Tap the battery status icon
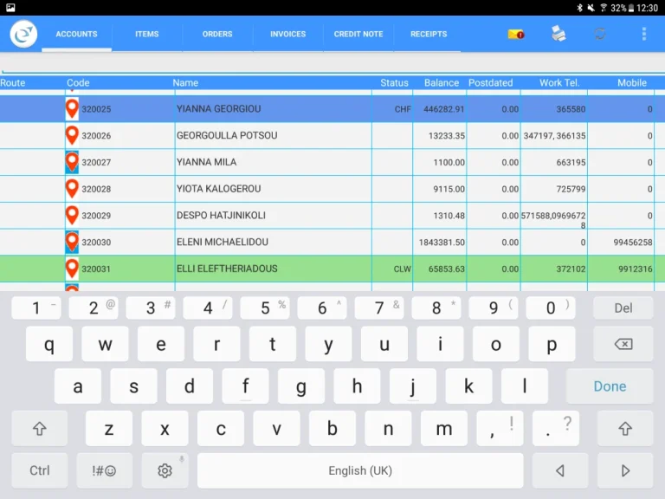 point(630,8)
